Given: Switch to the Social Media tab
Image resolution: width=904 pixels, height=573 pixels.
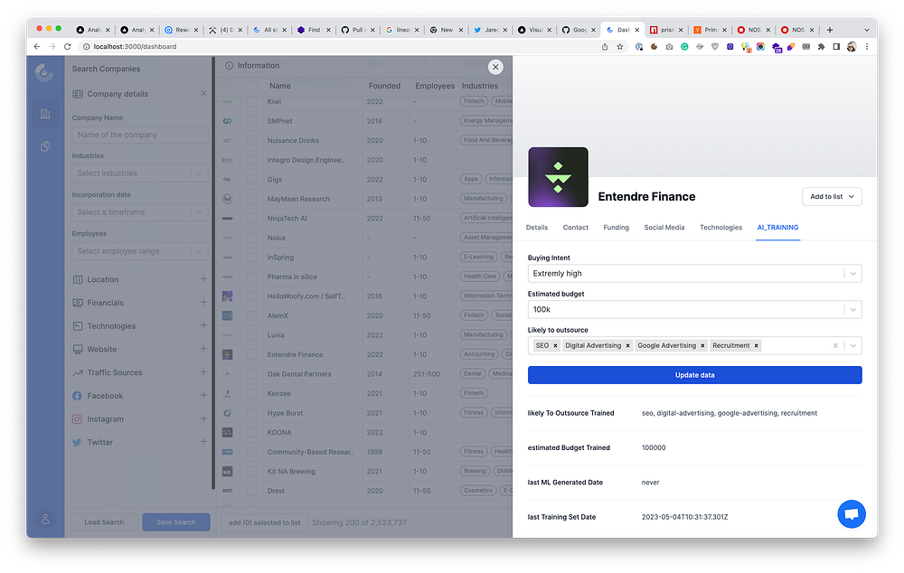Looking at the screenshot, I should [664, 227].
